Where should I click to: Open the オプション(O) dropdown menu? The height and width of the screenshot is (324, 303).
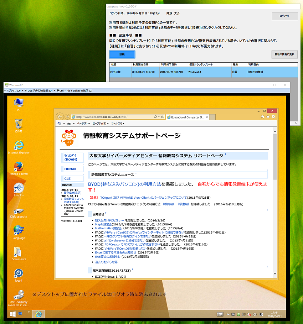pyautogui.click(x=14, y=91)
